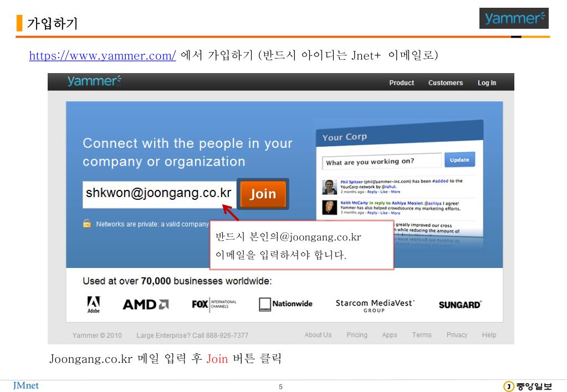Click the Joongang.co.kr instruction line with red Join
567x392 pixels.
click(165, 358)
